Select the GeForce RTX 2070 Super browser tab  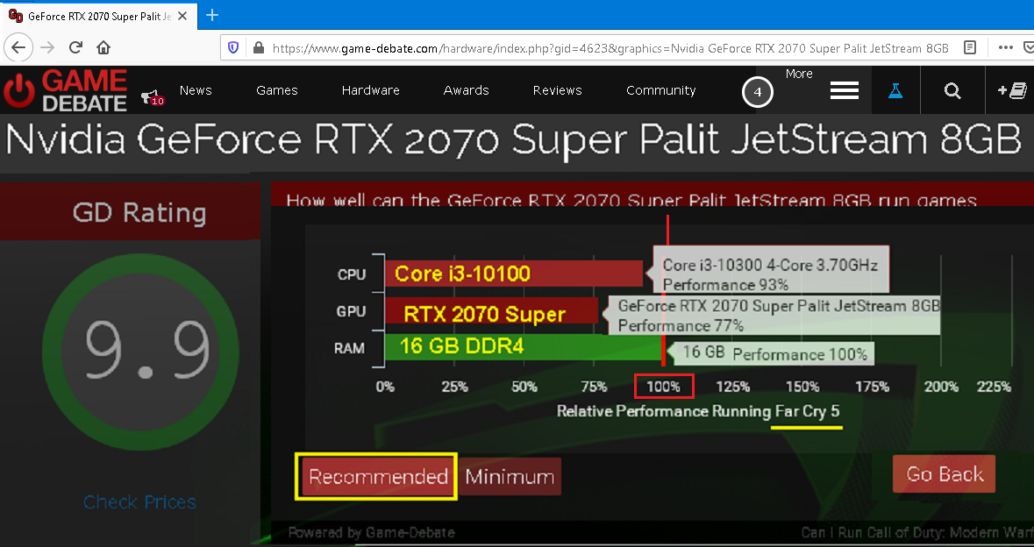point(97,16)
